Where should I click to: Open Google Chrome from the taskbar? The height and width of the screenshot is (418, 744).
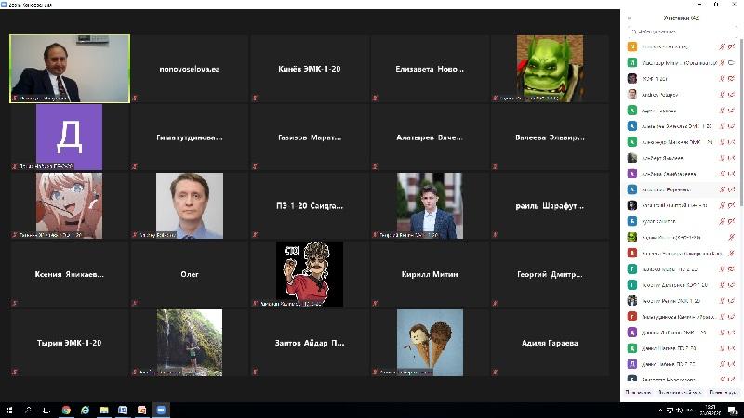pyautogui.click(x=66, y=410)
